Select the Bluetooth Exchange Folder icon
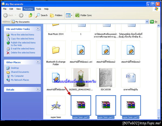The width and height of the screenshot is (162, 126). click(x=56, y=50)
